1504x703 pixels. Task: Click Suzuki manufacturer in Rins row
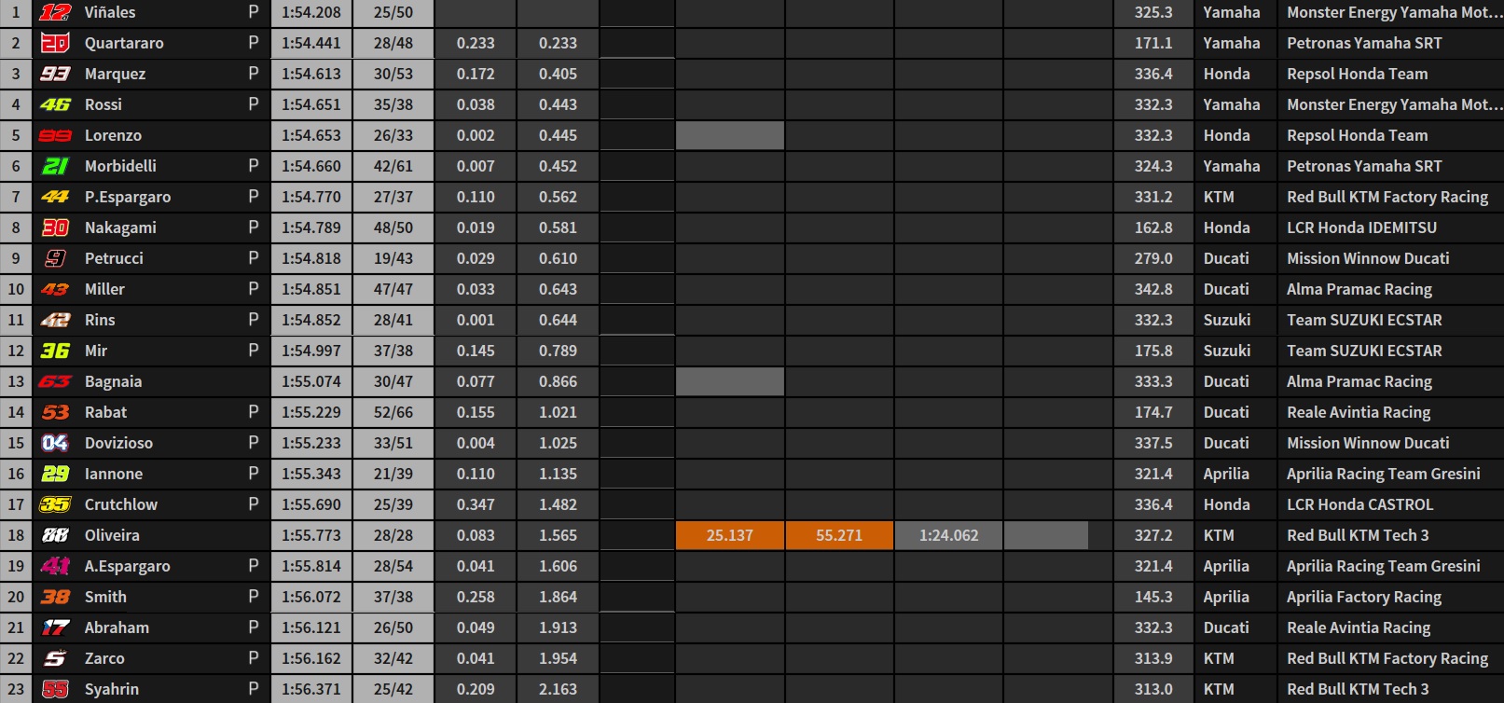click(x=1227, y=320)
